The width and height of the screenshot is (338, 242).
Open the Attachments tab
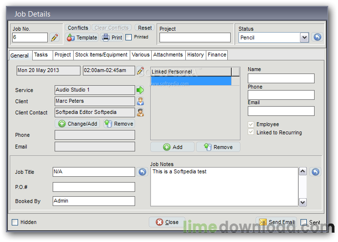click(168, 55)
